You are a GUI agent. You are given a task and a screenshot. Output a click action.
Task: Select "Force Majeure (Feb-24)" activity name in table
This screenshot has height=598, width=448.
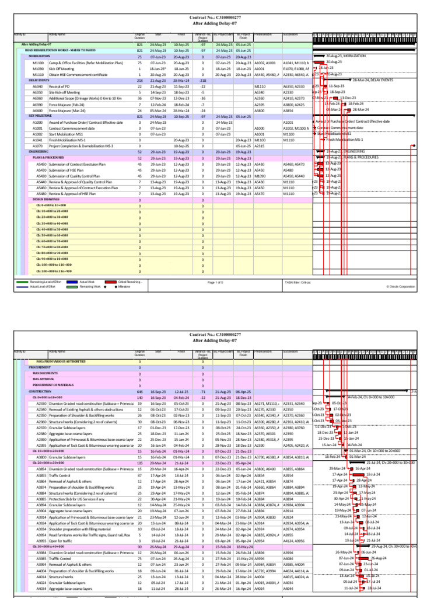(x=66, y=105)
